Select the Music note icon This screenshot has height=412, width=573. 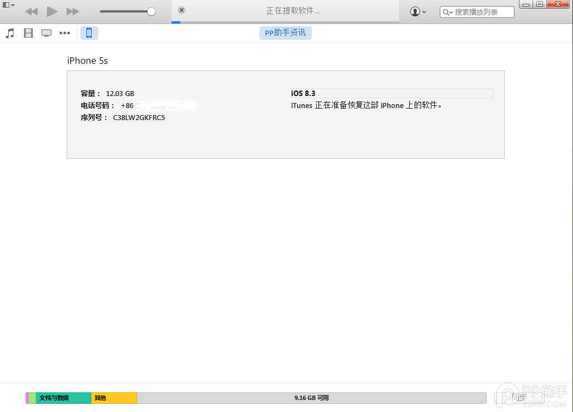[9, 33]
